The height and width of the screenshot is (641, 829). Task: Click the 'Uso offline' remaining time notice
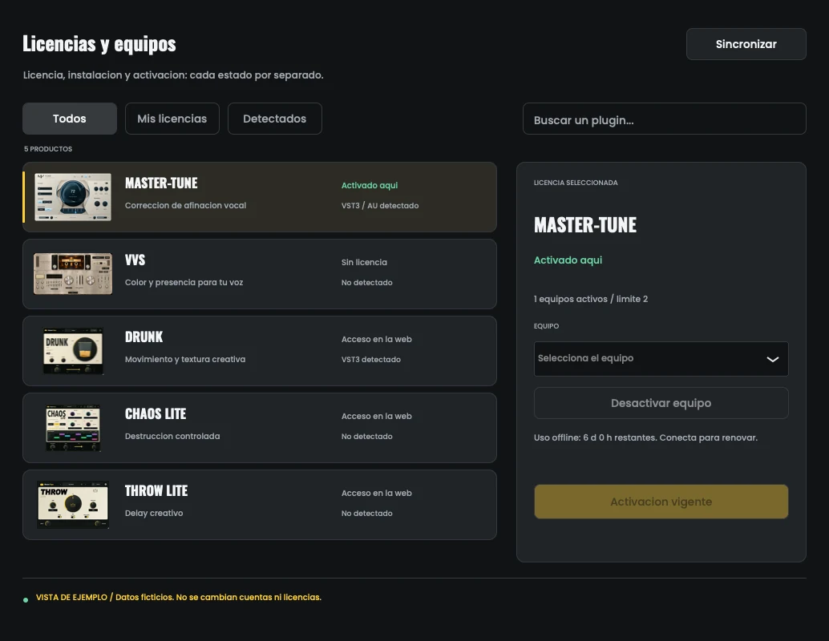point(645,437)
